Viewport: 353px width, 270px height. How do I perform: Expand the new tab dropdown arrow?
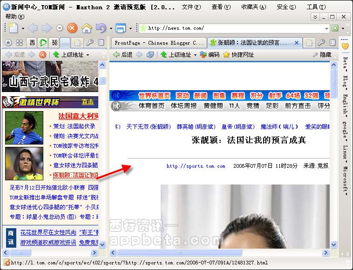(x=23, y=28)
